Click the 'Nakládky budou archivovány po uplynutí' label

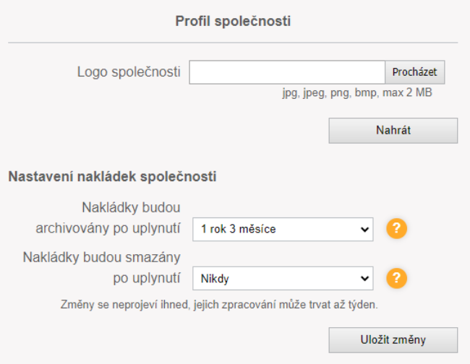click(108, 218)
